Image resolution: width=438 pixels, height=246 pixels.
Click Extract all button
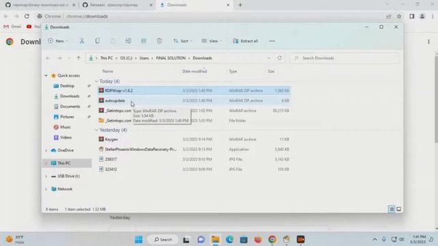coord(245,41)
